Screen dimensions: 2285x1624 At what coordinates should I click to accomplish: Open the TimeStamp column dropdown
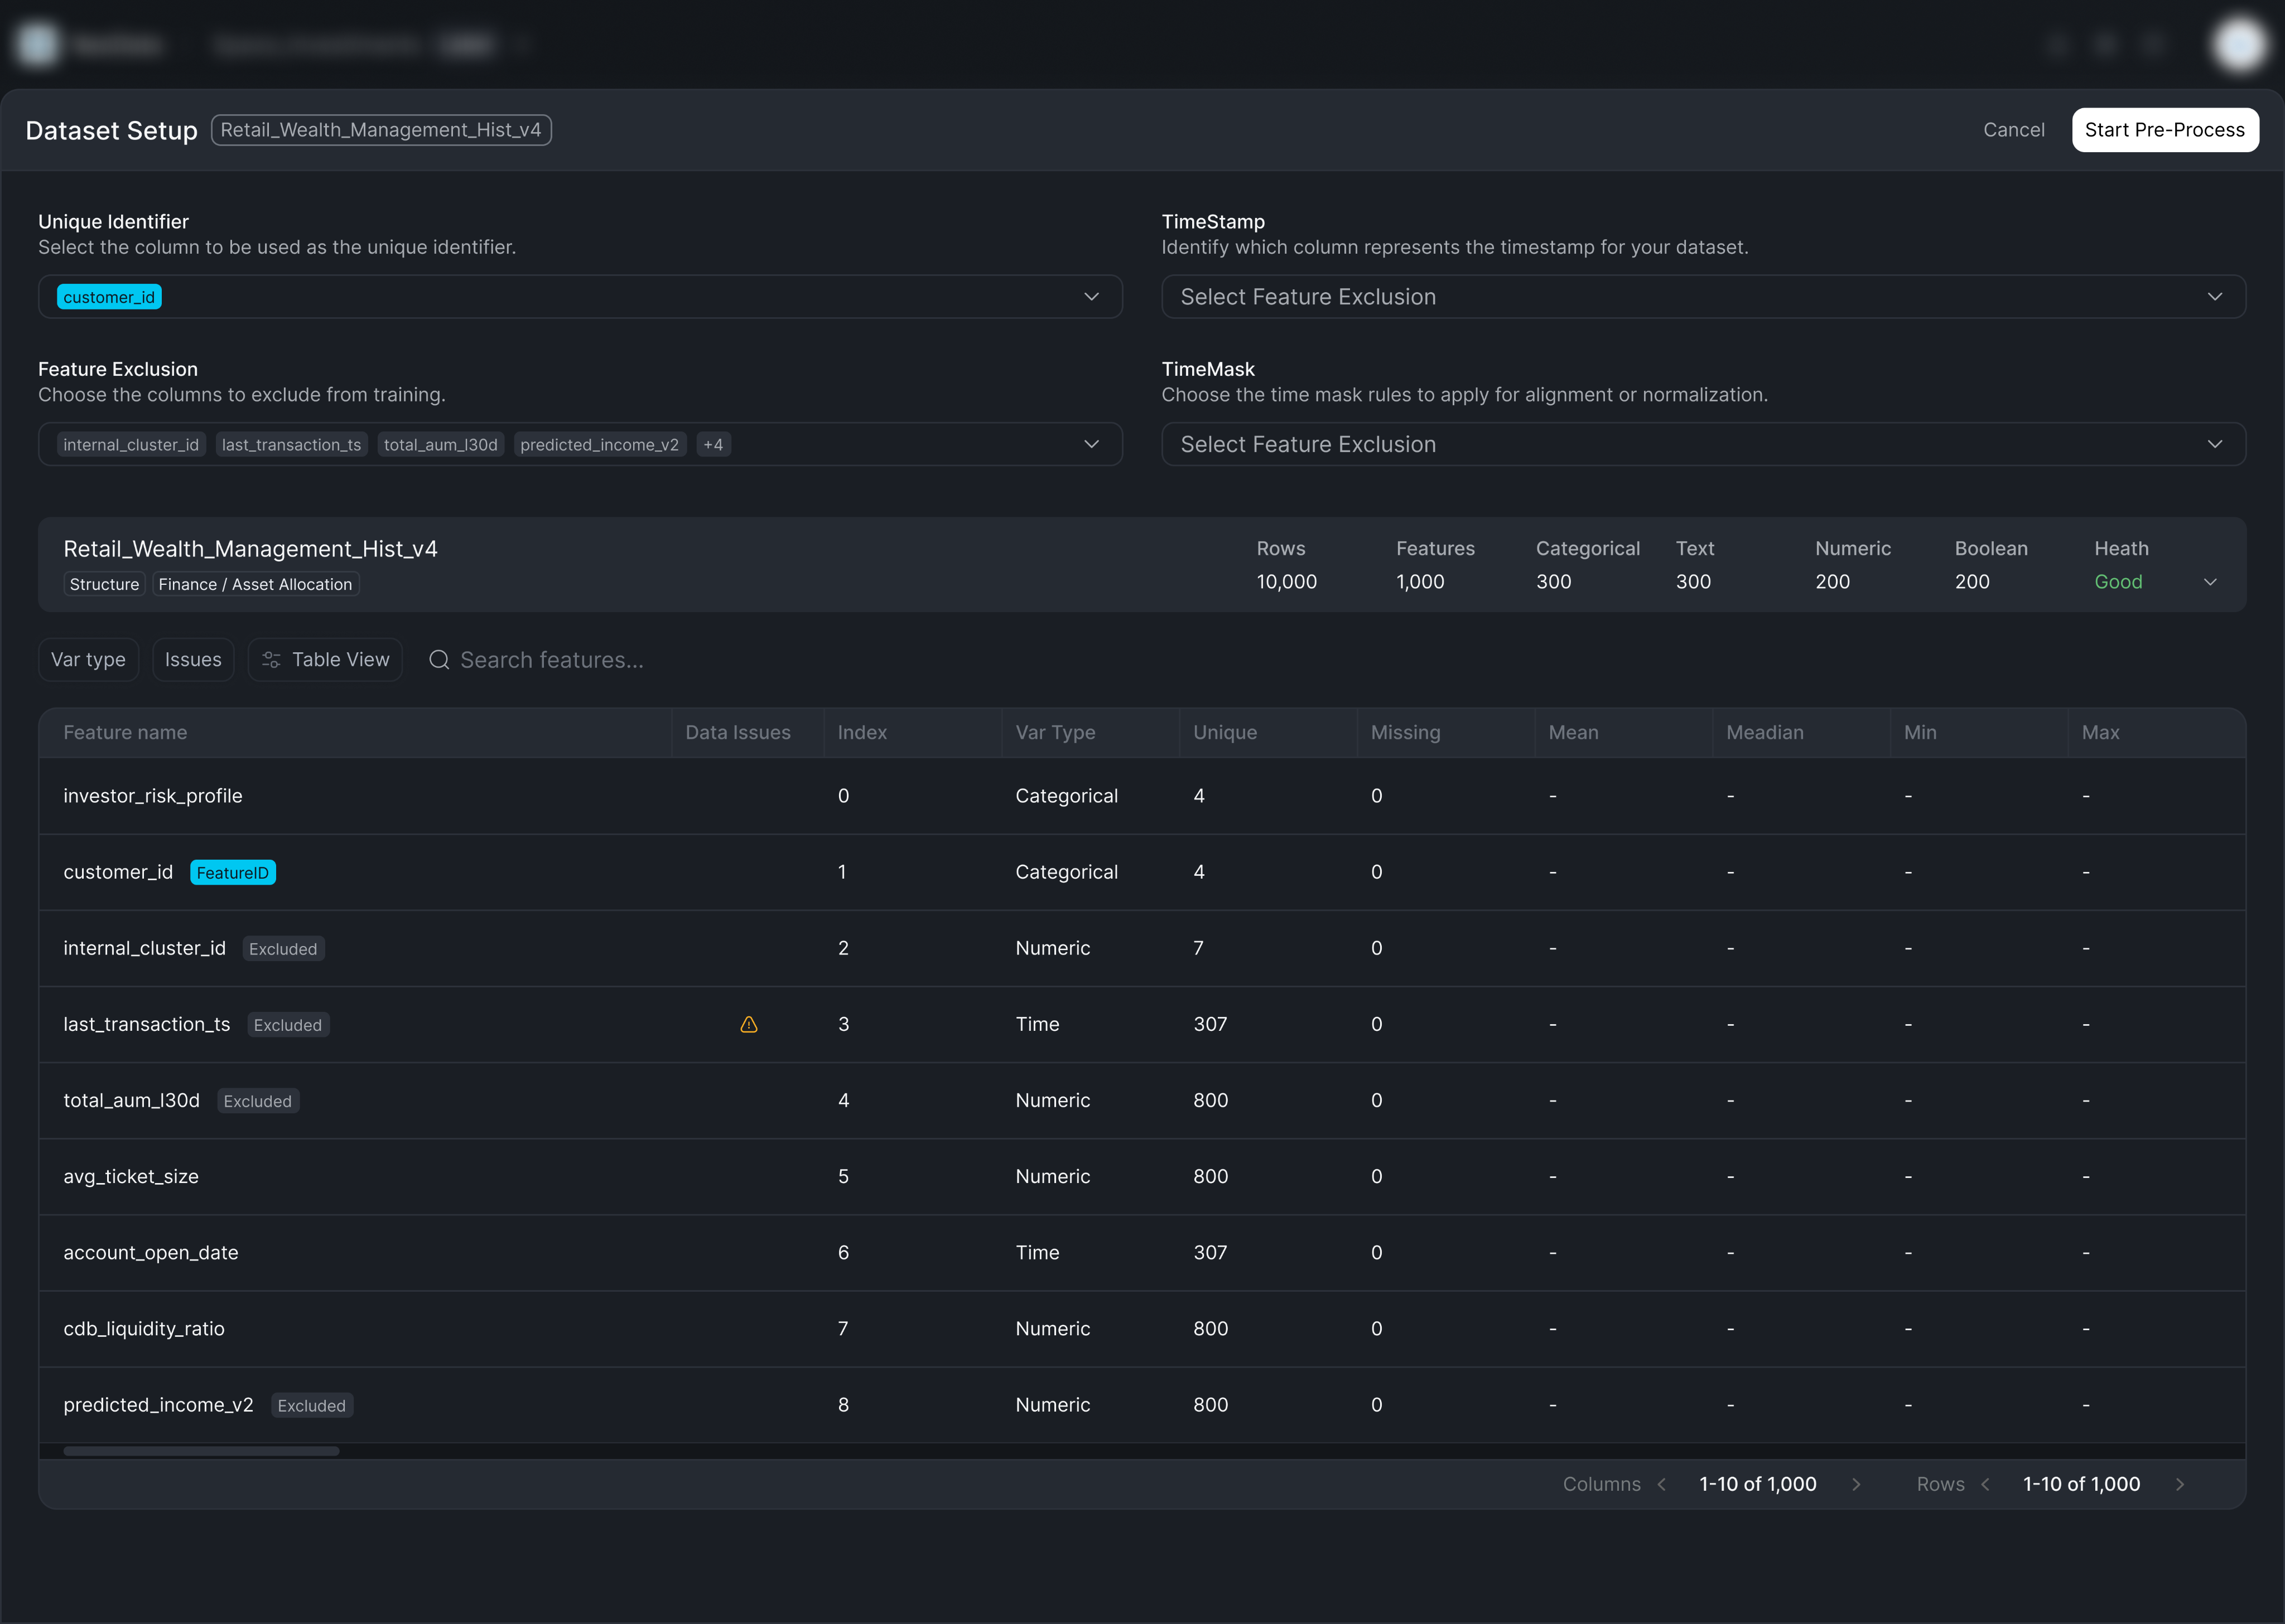coord(2214,297)
